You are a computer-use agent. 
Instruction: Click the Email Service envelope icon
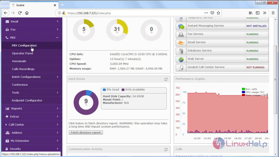tap(181, 43)
